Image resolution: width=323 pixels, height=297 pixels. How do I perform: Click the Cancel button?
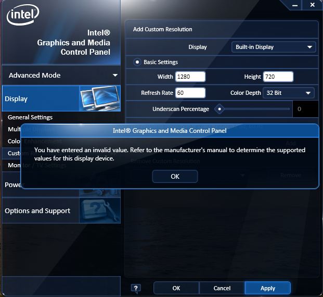click(x=222, y=288)
